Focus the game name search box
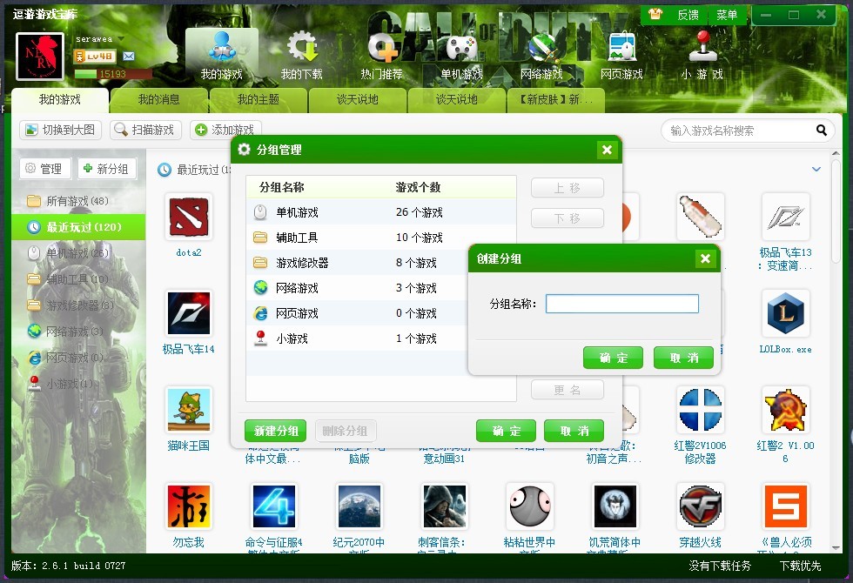The height and width of the screenshot is (583, 853). 741,131
